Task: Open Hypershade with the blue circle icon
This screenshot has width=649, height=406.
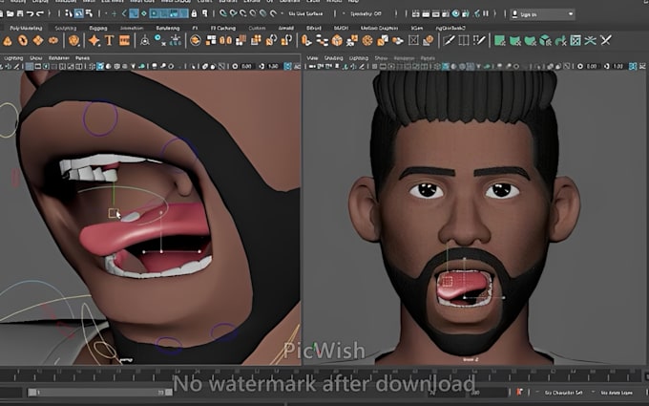Action: 455,13
